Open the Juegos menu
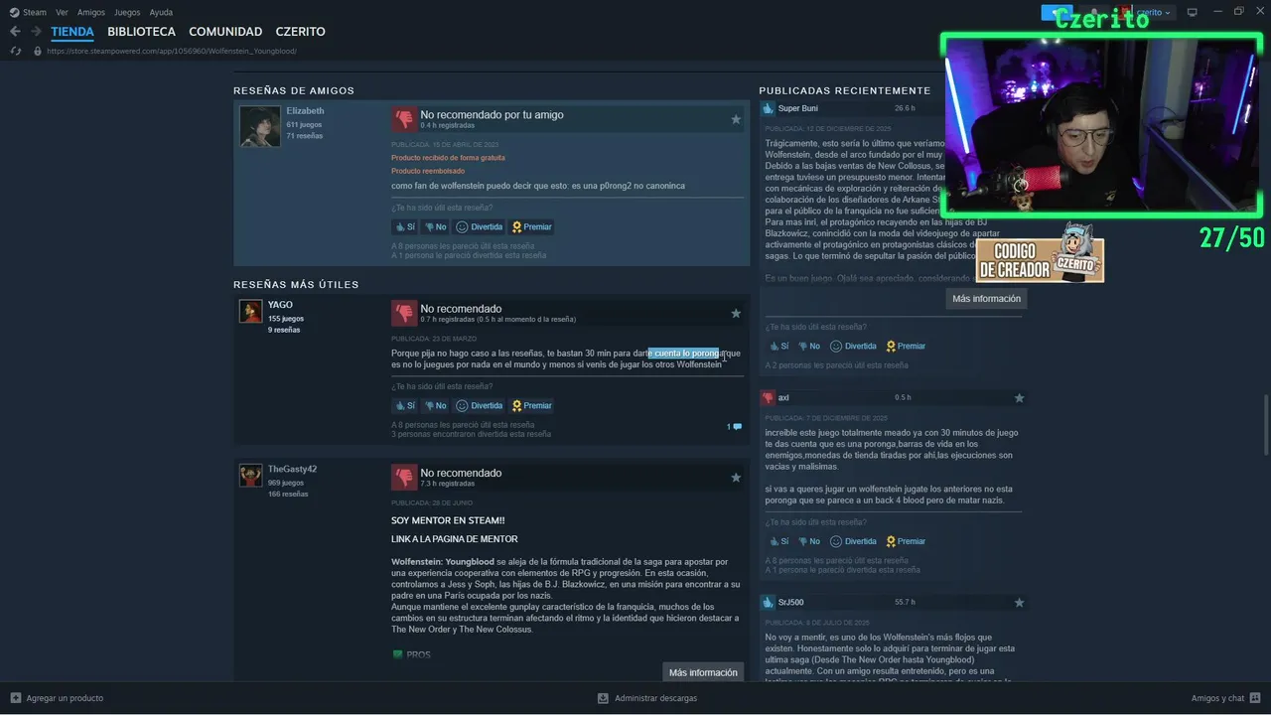This screenshot has width=1271, height=715. coord(127,13)
